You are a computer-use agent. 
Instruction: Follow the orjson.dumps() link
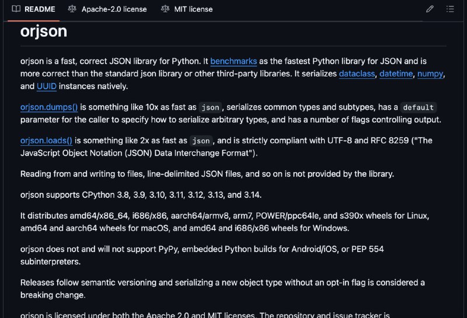point(49,107)
